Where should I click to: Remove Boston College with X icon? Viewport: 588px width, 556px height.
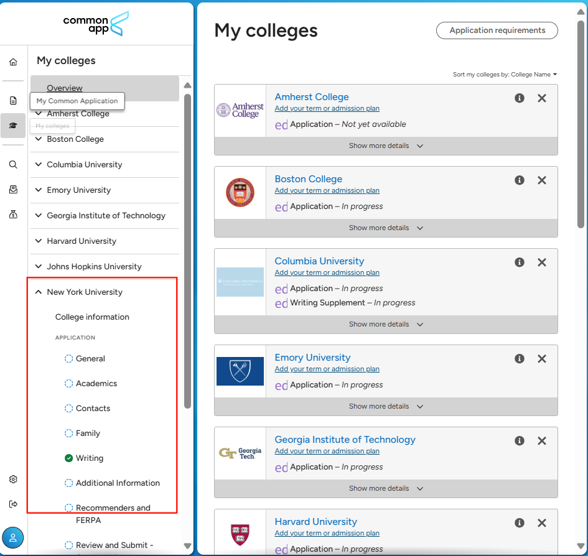(542, 180)
